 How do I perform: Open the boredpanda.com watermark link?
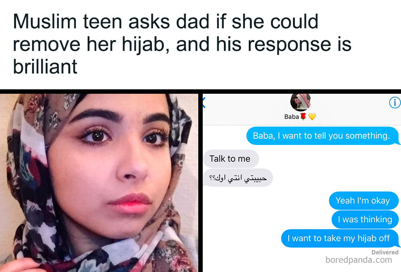click(359, 260)
